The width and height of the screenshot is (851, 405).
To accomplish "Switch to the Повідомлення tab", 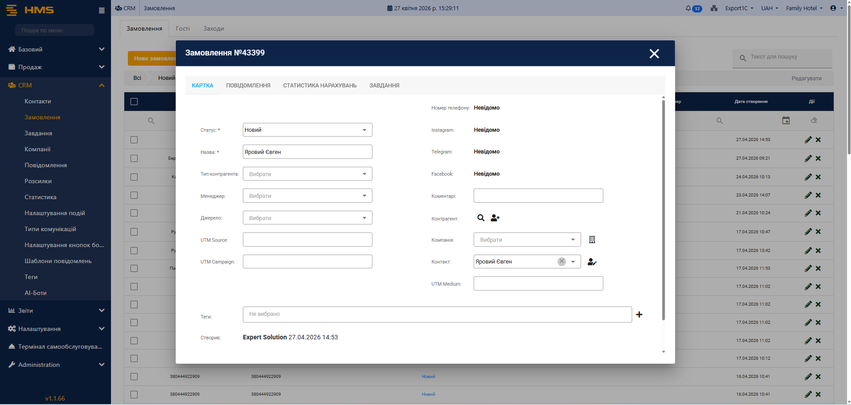I will click(248, 86).
